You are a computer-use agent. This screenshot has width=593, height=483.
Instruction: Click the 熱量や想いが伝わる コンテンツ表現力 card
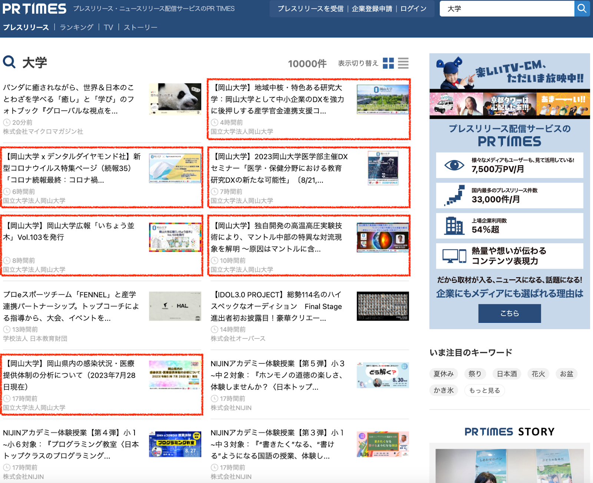pos(510,256)
